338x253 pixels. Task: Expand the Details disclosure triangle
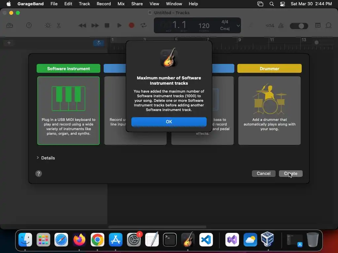tap(38, 158)
